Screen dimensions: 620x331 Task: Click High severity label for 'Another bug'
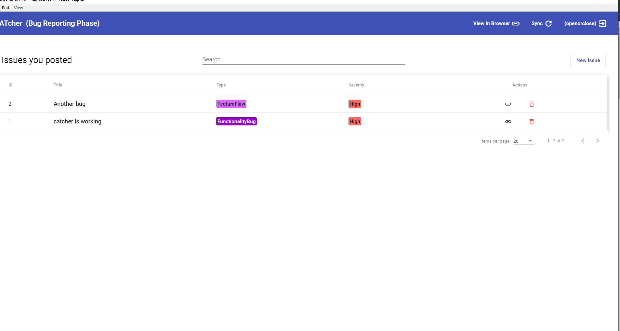(355, 104)
